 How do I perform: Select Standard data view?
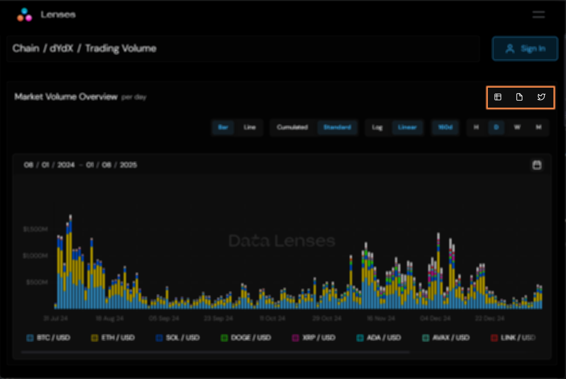(337, 128)
